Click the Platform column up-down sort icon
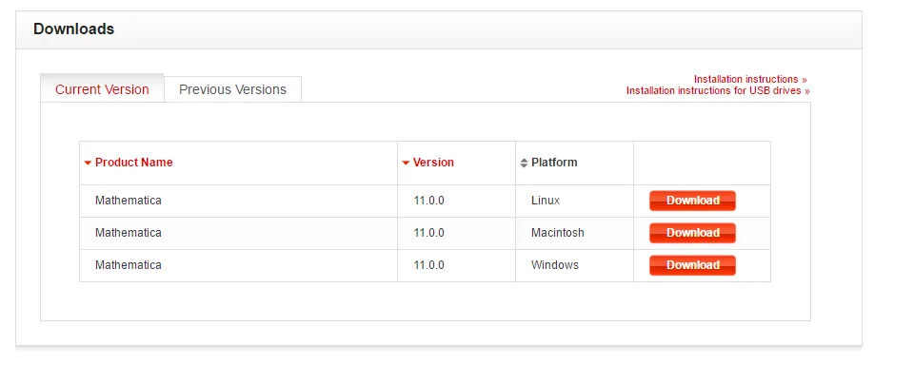 click(524, 163)
